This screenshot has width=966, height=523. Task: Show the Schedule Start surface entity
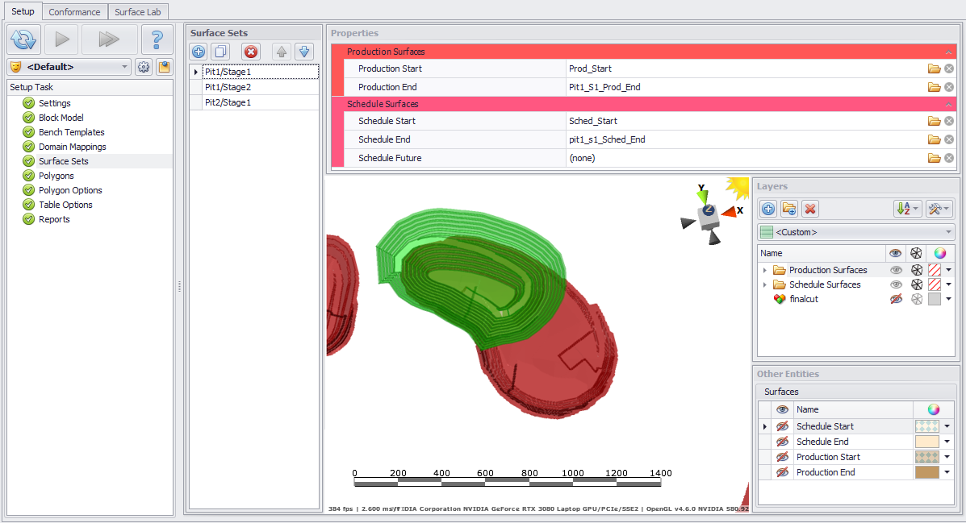click(x=783, y=426)
